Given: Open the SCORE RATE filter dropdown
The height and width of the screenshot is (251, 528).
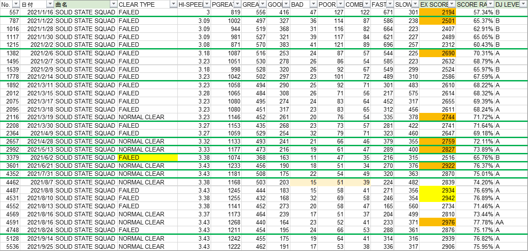Looking at the screenshot, I should point(491,4).
